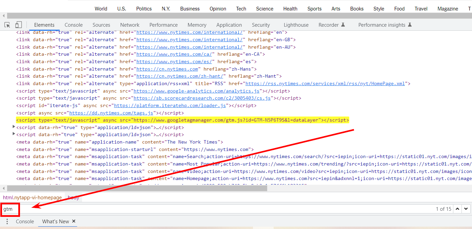Select the application-name meta line

[x=119, y=142]
